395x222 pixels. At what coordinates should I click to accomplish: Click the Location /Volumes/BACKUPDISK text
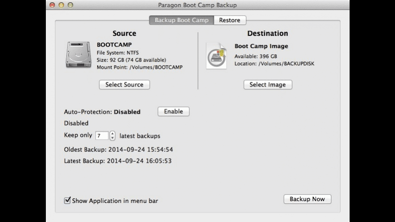(x=274, y=63)
